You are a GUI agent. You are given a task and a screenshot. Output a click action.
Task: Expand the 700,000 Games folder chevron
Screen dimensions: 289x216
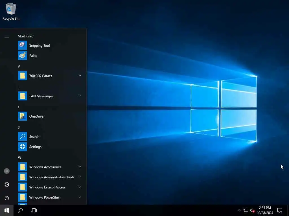click(x=80, y=76)
